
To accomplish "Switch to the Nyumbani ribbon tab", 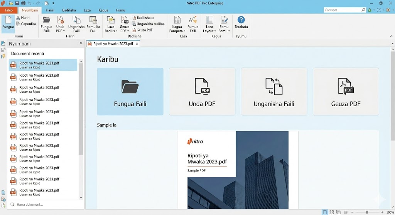I will [x=30, y=10].
